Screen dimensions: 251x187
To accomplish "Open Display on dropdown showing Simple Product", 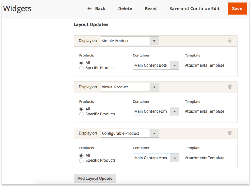I will click(130, 41).
